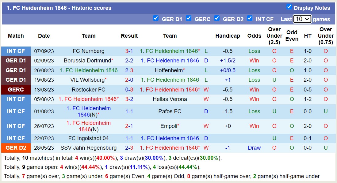
Task: Toggle the GER D2 checkbox off
Action: [217, 18]
